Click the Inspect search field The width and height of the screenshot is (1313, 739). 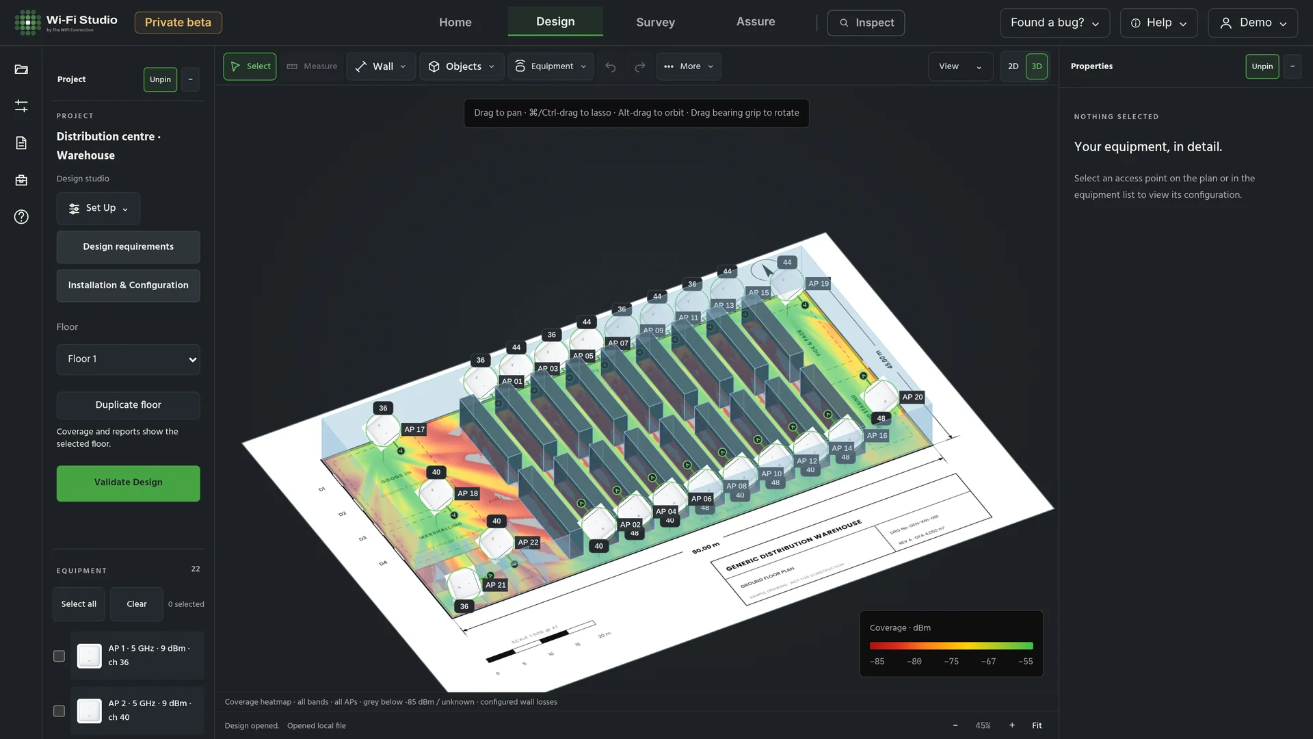point(866,23)
